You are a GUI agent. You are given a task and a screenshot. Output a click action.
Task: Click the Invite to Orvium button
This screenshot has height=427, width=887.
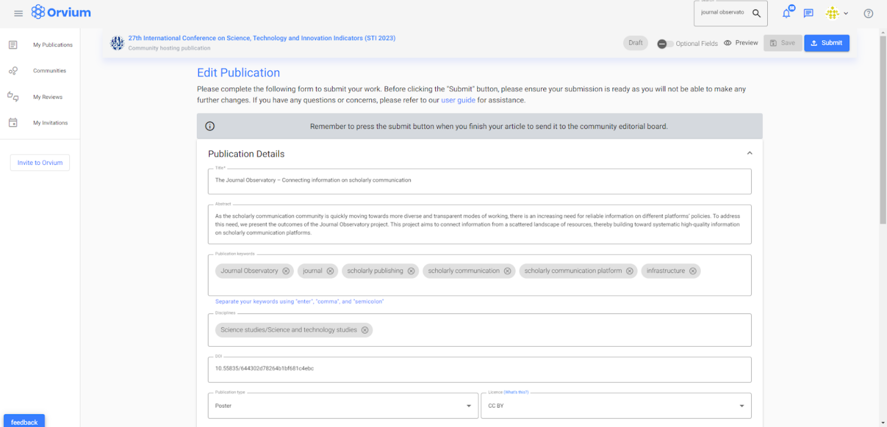click(40, 163)
